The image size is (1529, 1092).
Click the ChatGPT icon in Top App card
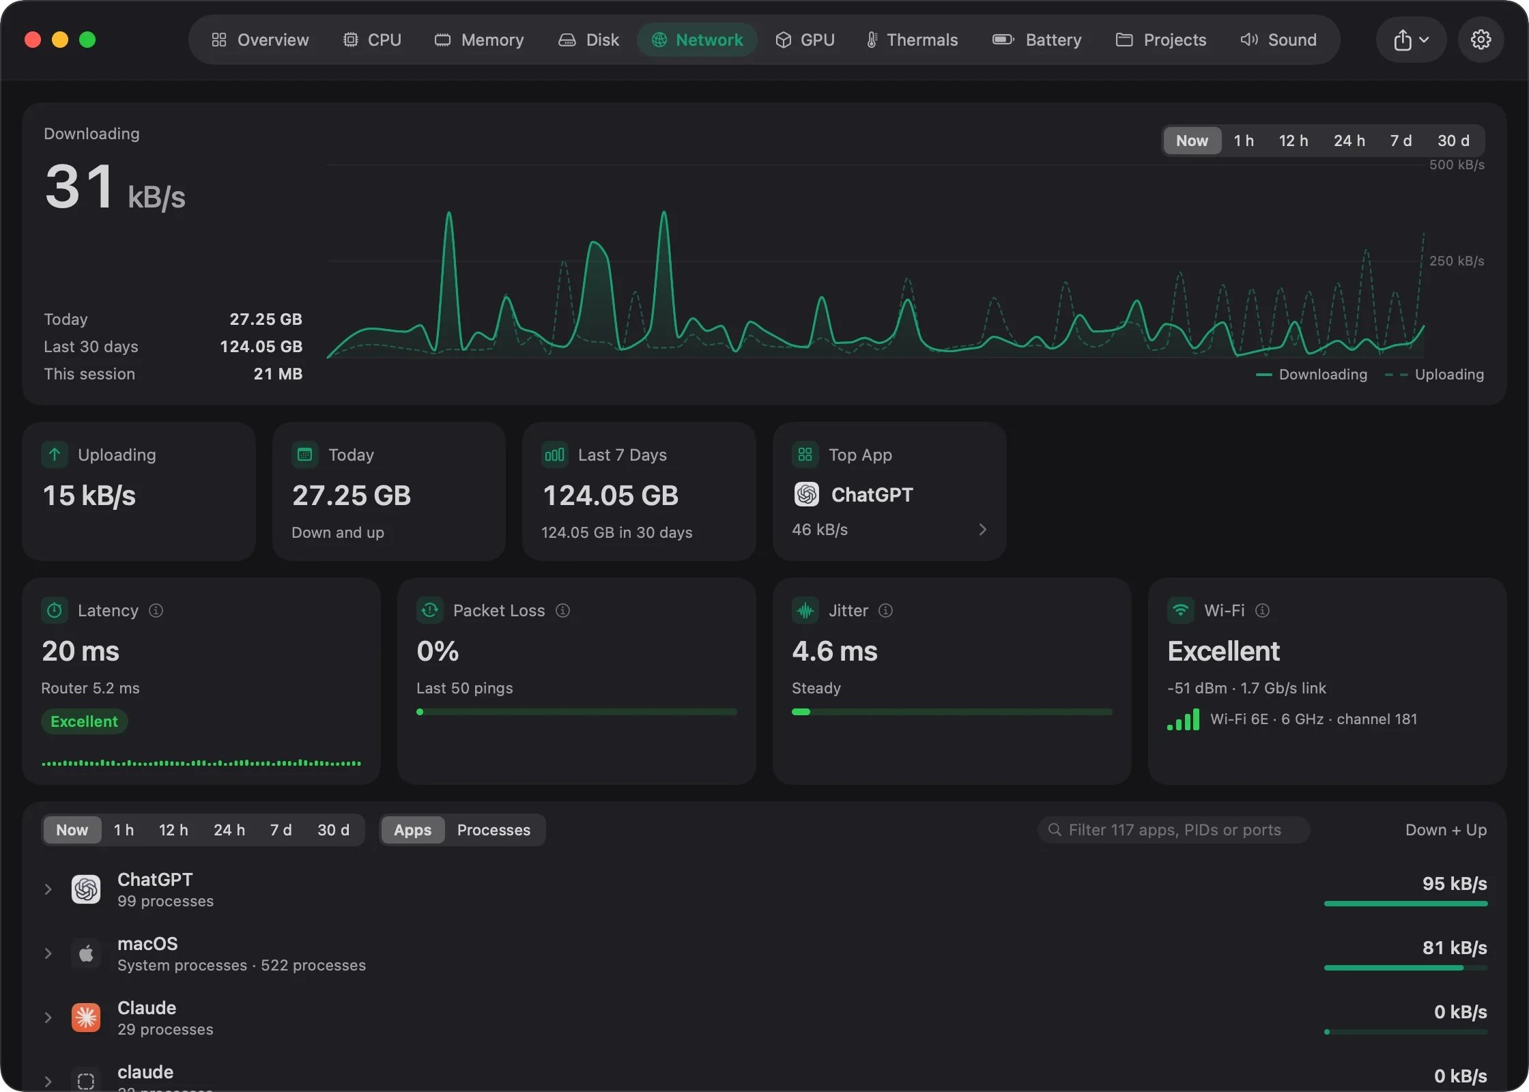point(806,494)
